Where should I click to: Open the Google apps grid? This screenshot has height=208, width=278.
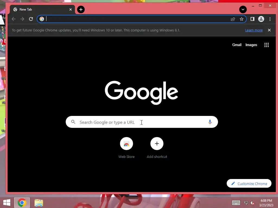pos(267,45)
